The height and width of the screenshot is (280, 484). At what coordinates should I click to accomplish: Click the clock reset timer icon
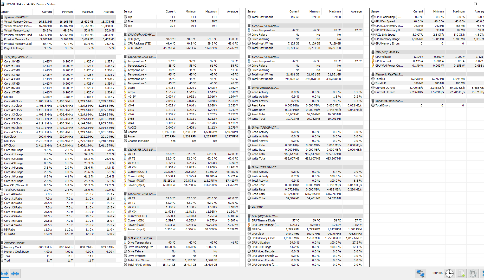click(x=449, y=273)
